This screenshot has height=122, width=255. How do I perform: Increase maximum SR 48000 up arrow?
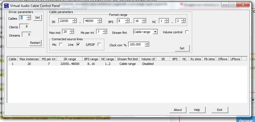pyautogui.click(x=100, y=20)
